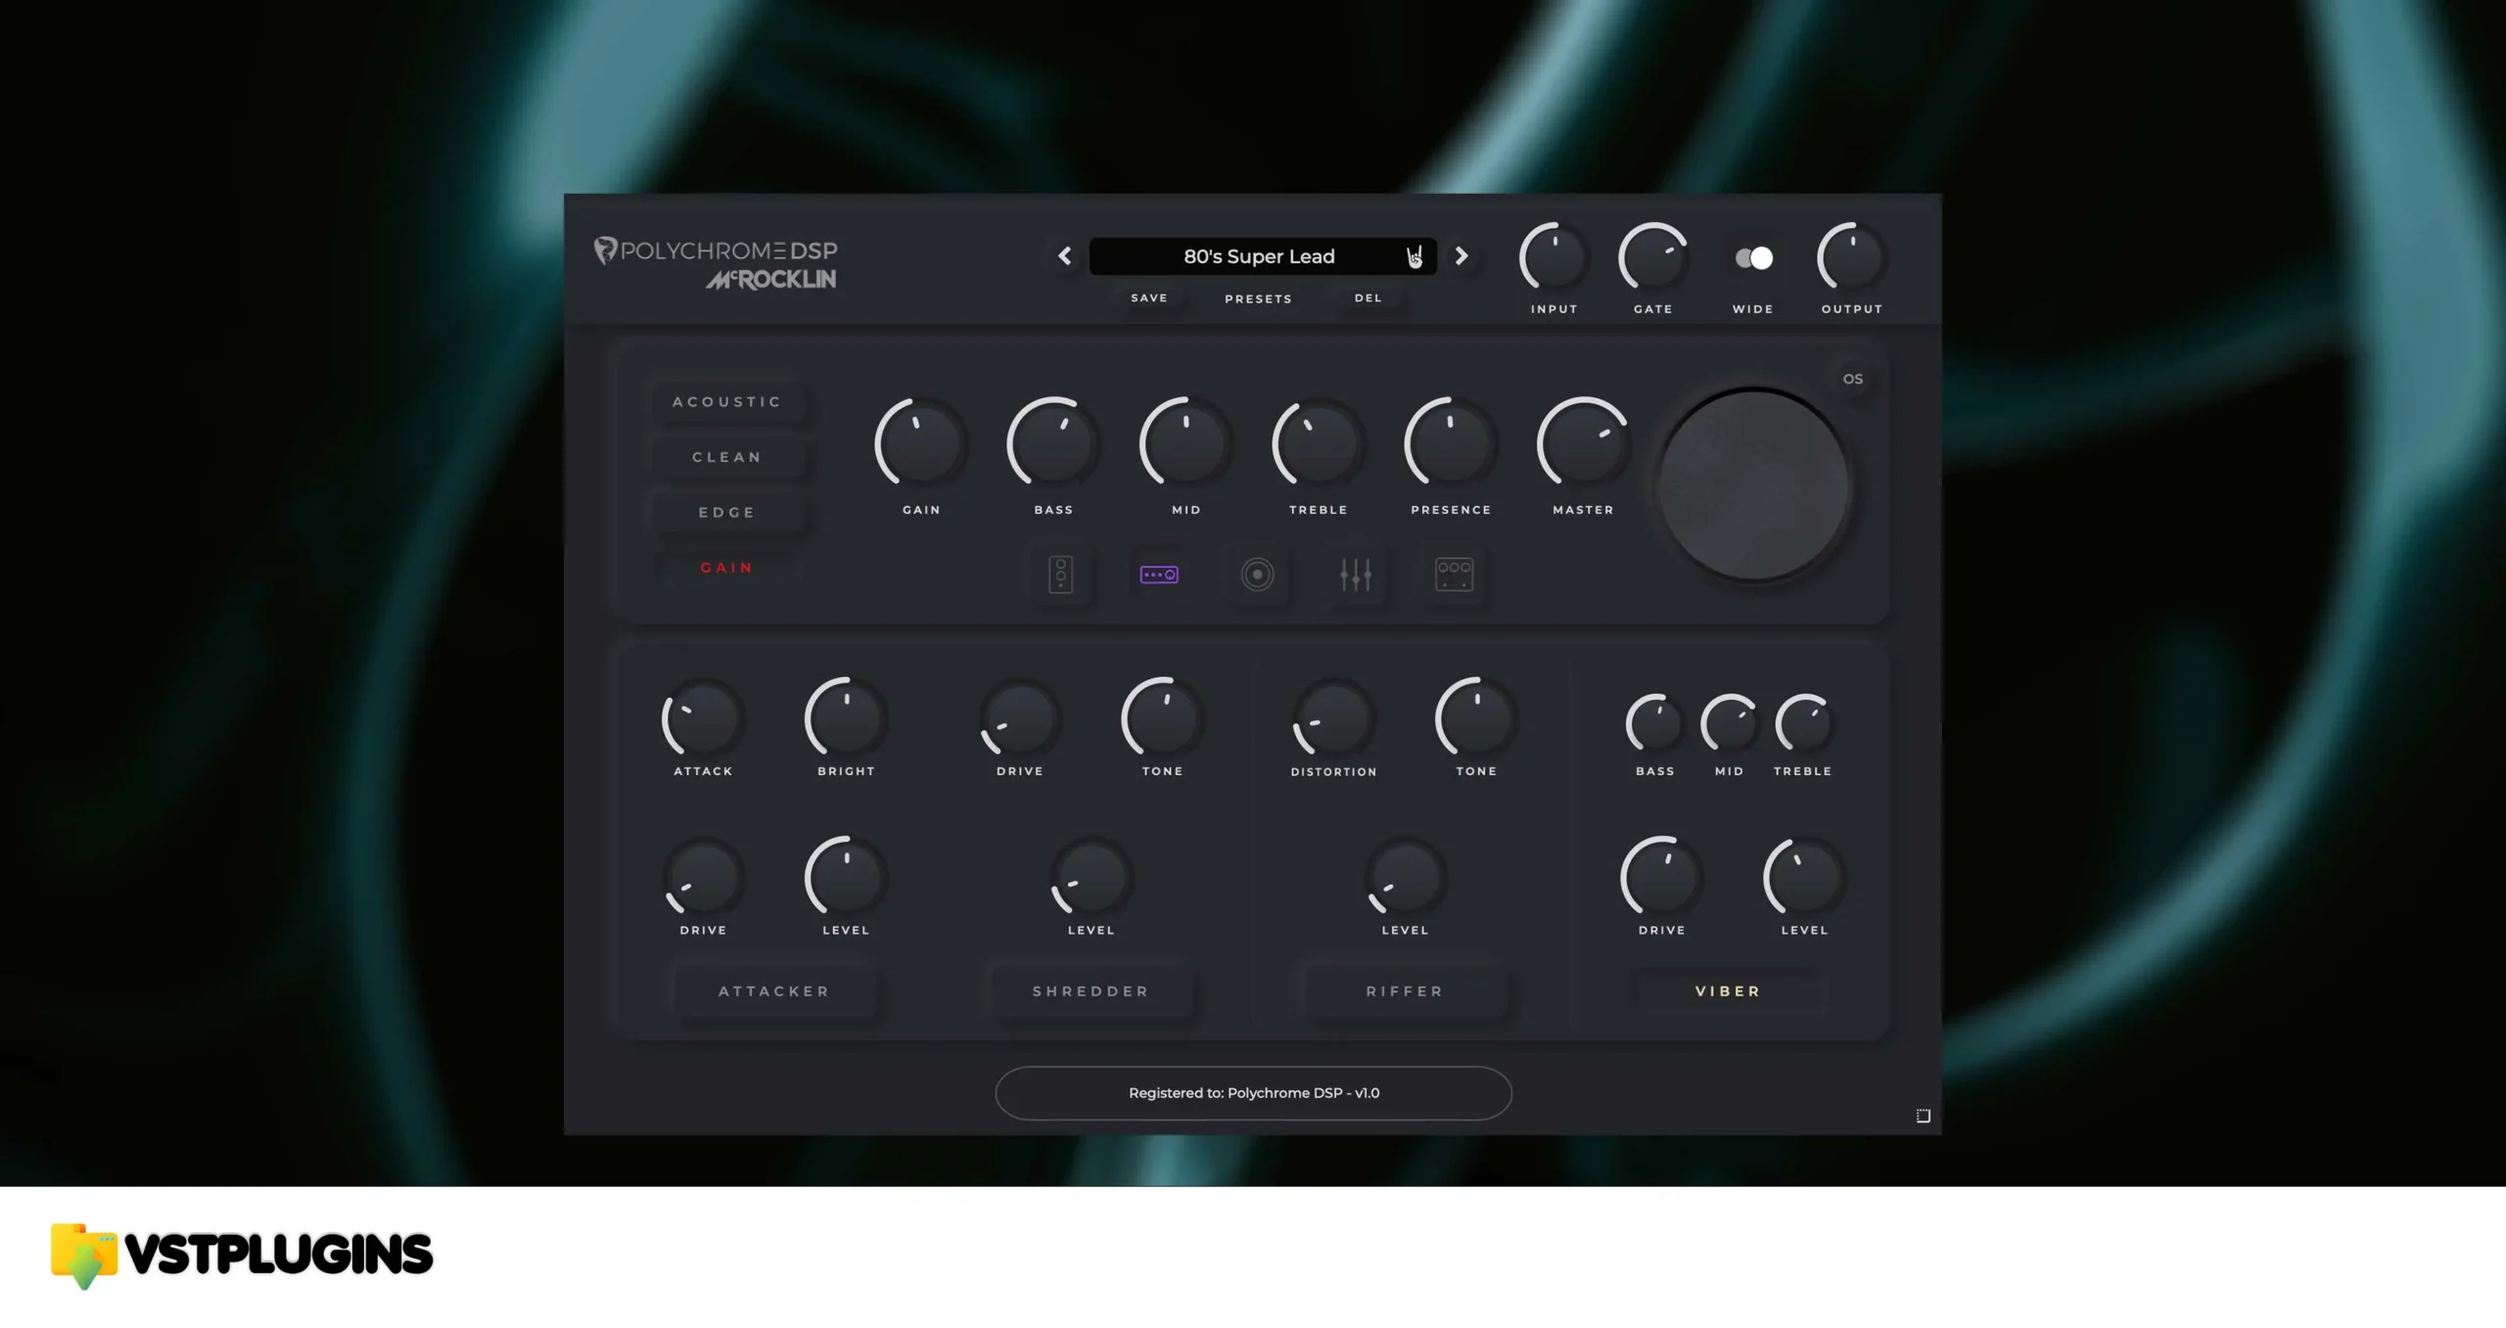Select the purple amp head icon
Screen dimensions: 2506x1328
pos(1159,574)
